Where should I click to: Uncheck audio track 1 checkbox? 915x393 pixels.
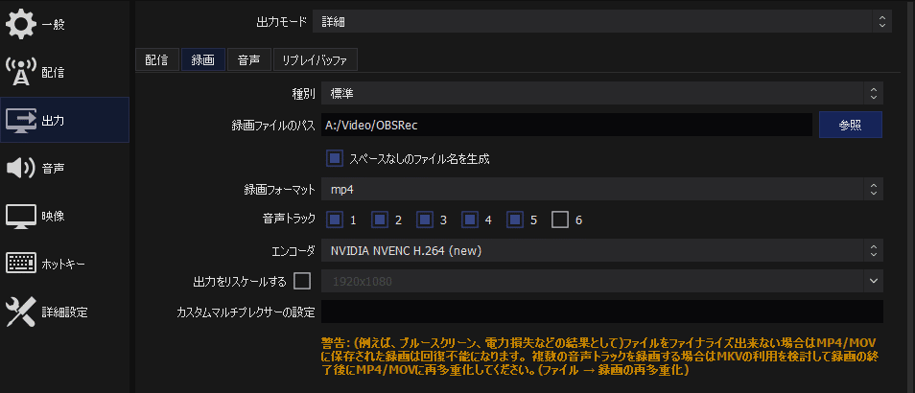(x=335, y=220)
